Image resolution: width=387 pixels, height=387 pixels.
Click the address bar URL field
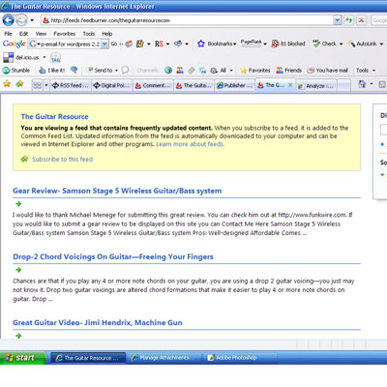click(188, 20)
